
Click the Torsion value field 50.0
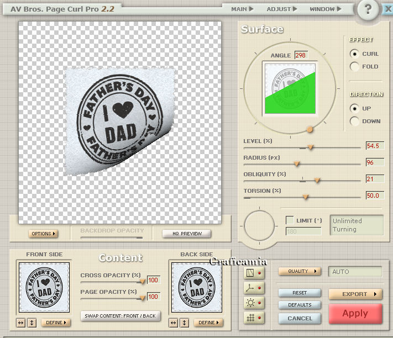click(x=375, y=196)
